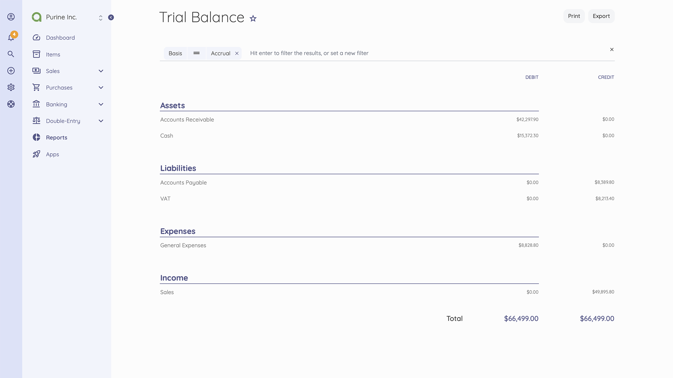
Task: Expand the Sales section
Action: pos(101,71)
